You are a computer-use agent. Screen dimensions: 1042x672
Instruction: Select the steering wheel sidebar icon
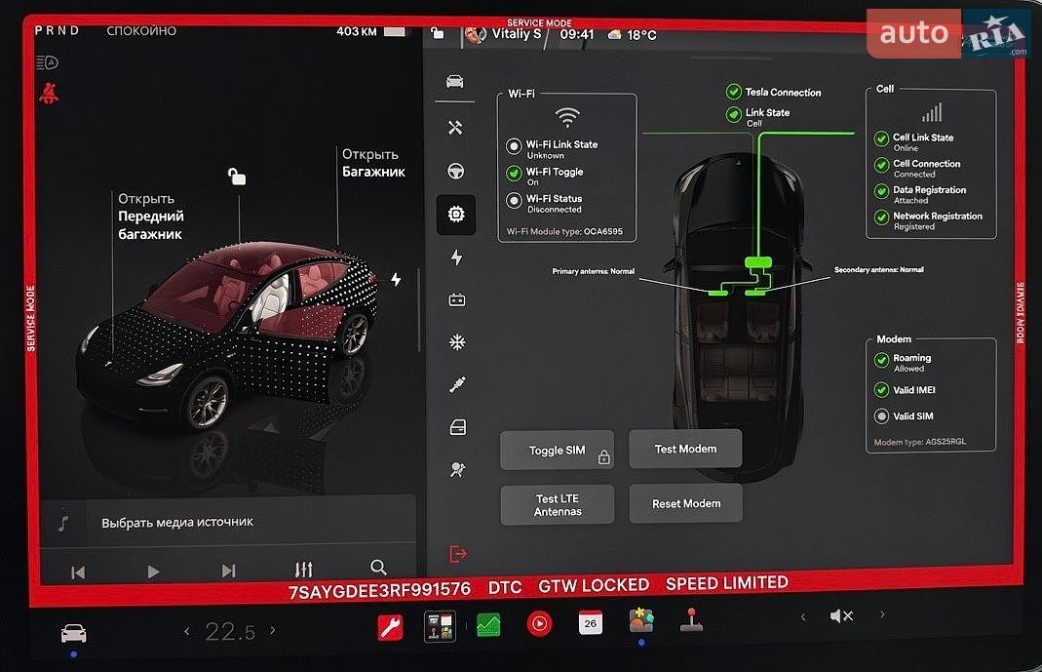coord(455,172)
